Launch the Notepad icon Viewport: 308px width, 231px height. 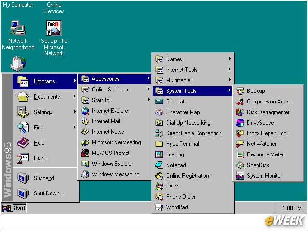tap(159, 165)
